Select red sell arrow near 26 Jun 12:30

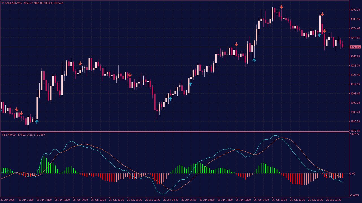click(x=236, y=44)
